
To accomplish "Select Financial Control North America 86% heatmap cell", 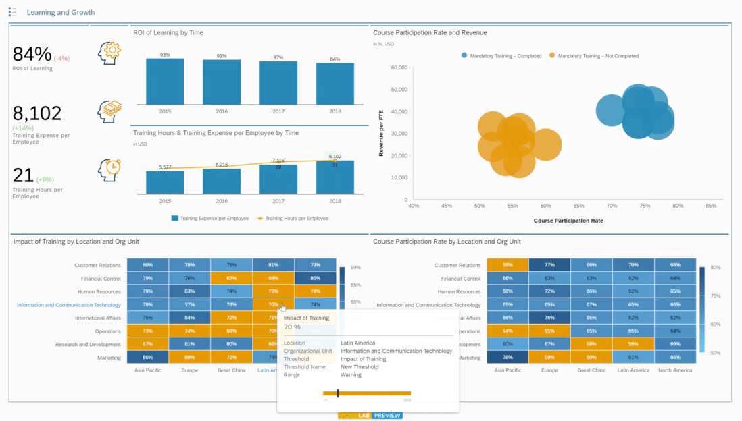I will [315, 278].
